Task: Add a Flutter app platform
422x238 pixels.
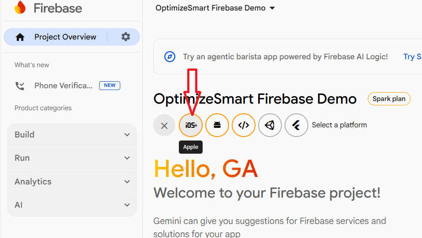Action: click(x=296, y=125)
